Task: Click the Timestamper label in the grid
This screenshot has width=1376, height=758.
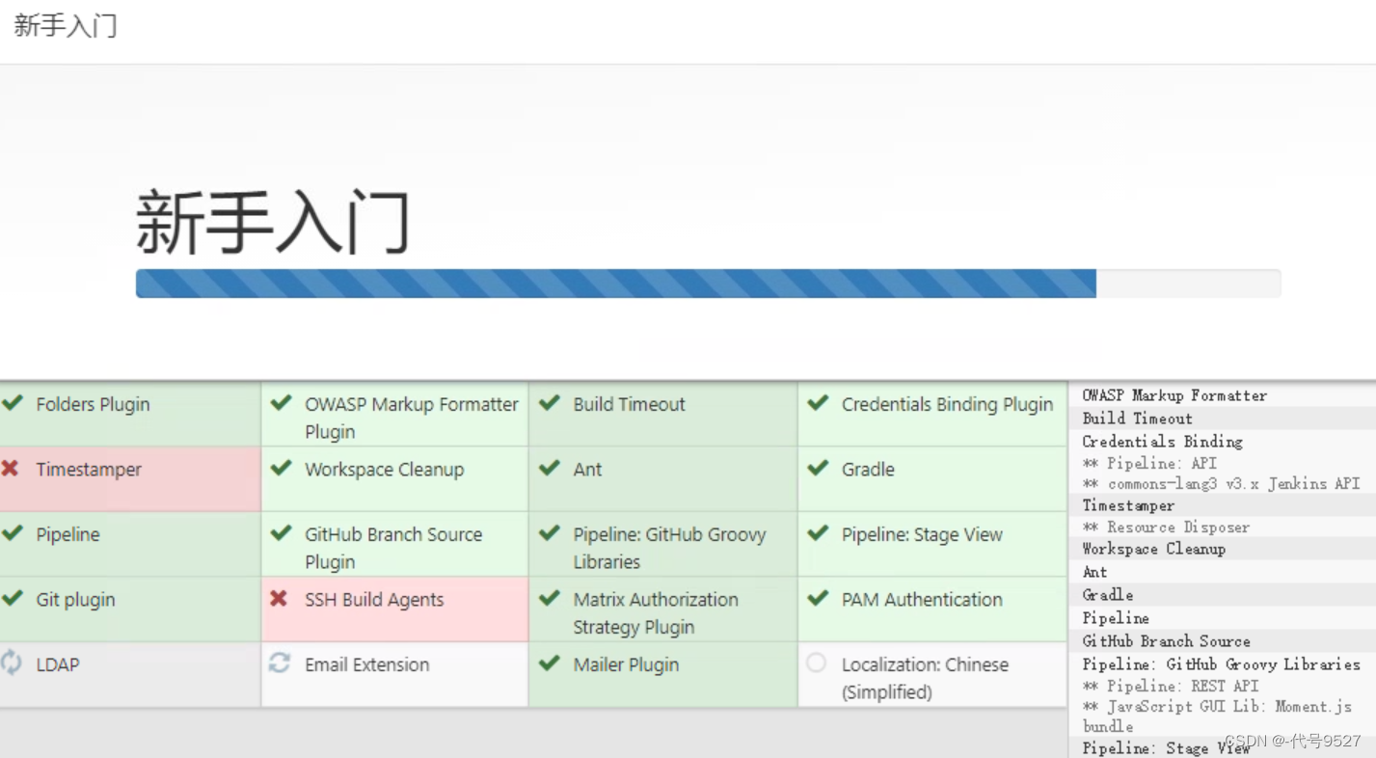Action: click(89, 470)
